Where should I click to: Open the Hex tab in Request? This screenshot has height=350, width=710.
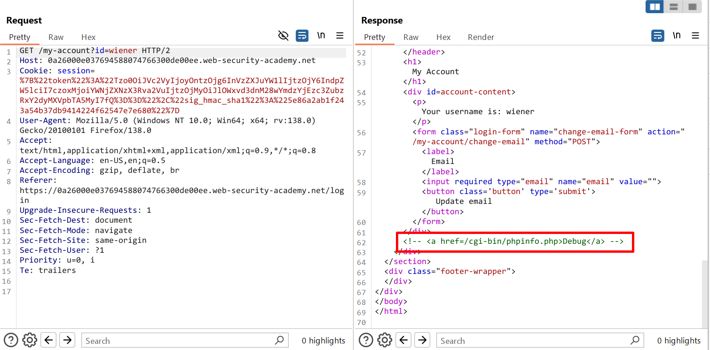88,37
